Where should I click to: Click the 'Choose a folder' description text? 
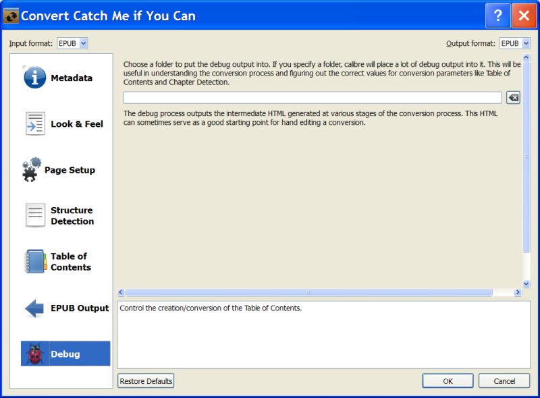tap(322, 73)
